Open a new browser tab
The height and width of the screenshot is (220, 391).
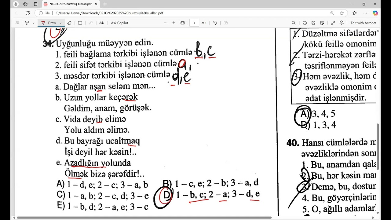coord(105,4)
